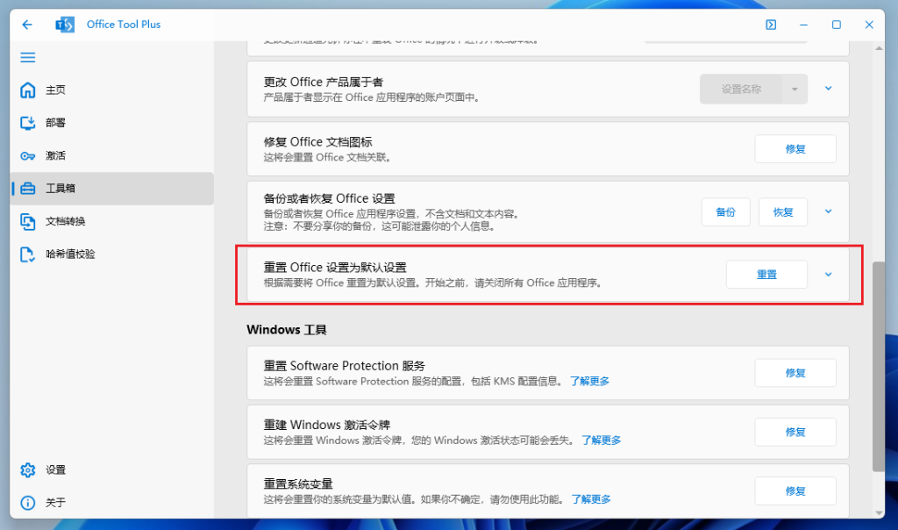Click the 修复 Office 文档图标 title
The image size is (898, 530).
(317, 141)
